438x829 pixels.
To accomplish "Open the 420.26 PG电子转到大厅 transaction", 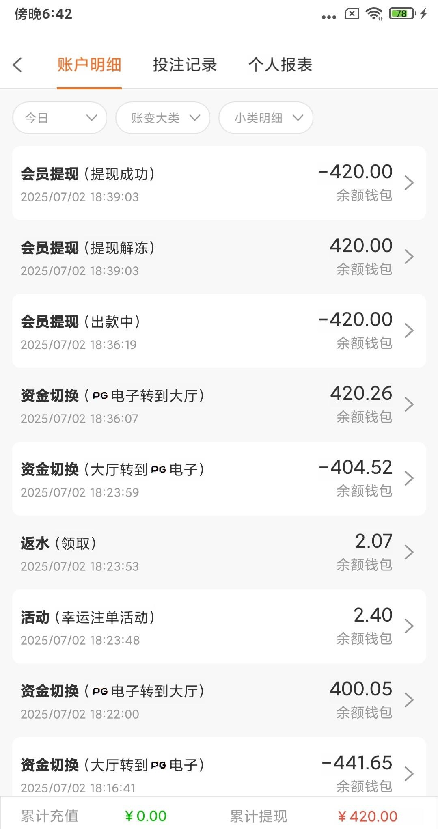I will click(x=219, y=405).
